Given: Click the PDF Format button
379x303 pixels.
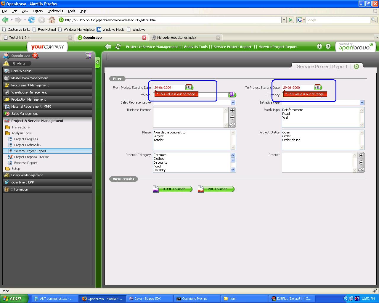Looking at the screenshot, I should coord(216,189).
